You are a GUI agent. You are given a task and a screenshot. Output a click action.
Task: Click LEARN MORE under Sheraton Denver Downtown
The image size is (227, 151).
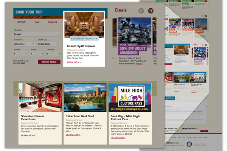29,135
